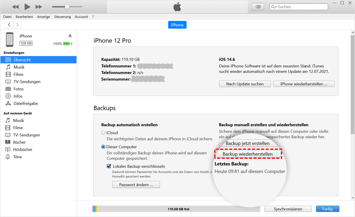The height and width of the screenshot is (217, 355).
Task: Click the volume slider knob
Action: pyautogui.click(x=67, y=7)
